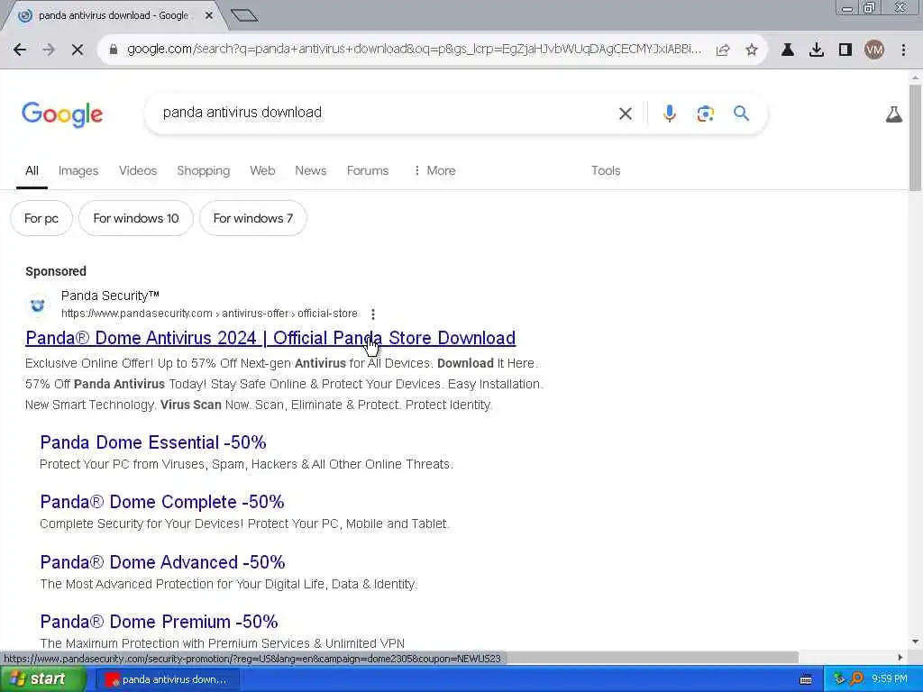The width and height of the screenshot is (923, 692).
Task: Apply the For windows 7 chip
Action: (x=253, y=218)
